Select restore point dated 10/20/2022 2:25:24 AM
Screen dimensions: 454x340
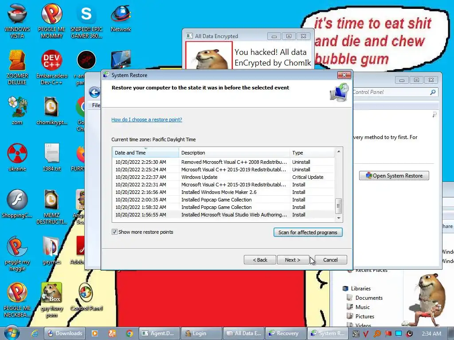pos(223,170)
